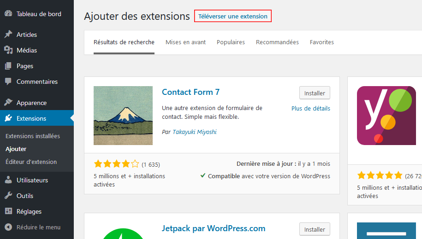
Task: Switch to Favorites tab
Action: [321, 42]
